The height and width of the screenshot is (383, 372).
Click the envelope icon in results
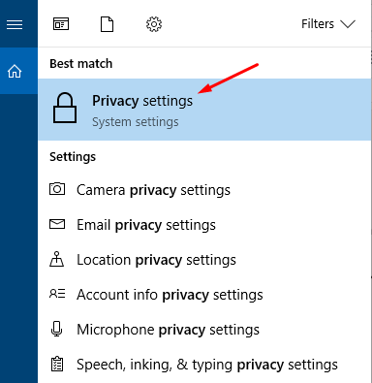57,224
